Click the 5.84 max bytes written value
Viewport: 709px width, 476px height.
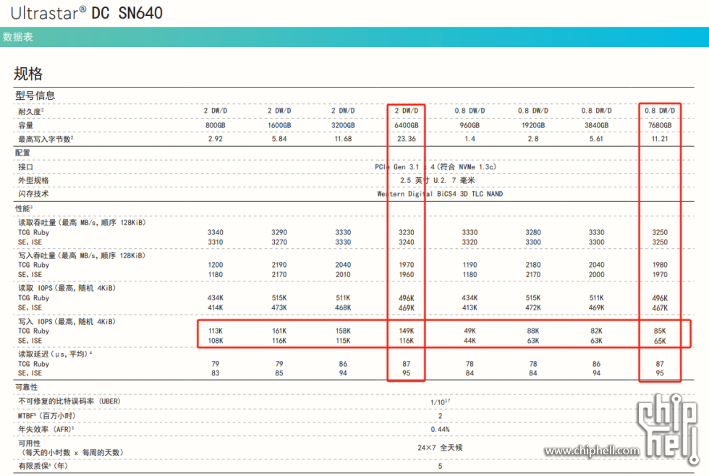(279, 139)
